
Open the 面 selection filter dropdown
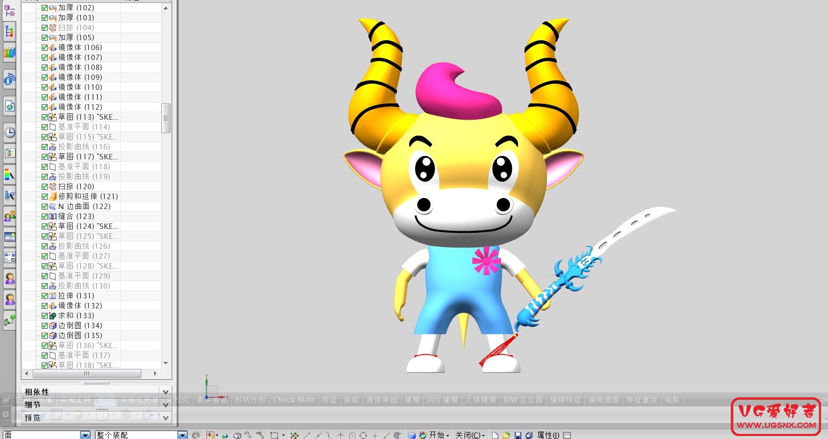[x=85, y=435]
